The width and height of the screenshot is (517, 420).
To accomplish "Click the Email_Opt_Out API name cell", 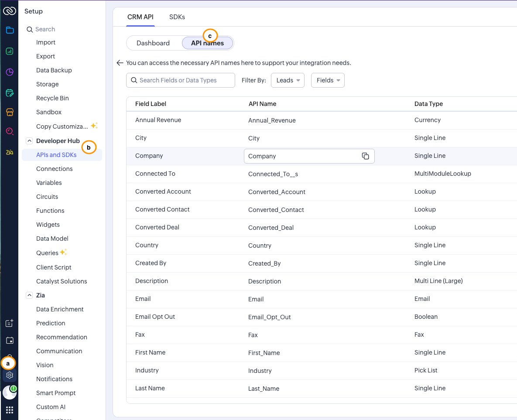I will click(x=269, y=317).
